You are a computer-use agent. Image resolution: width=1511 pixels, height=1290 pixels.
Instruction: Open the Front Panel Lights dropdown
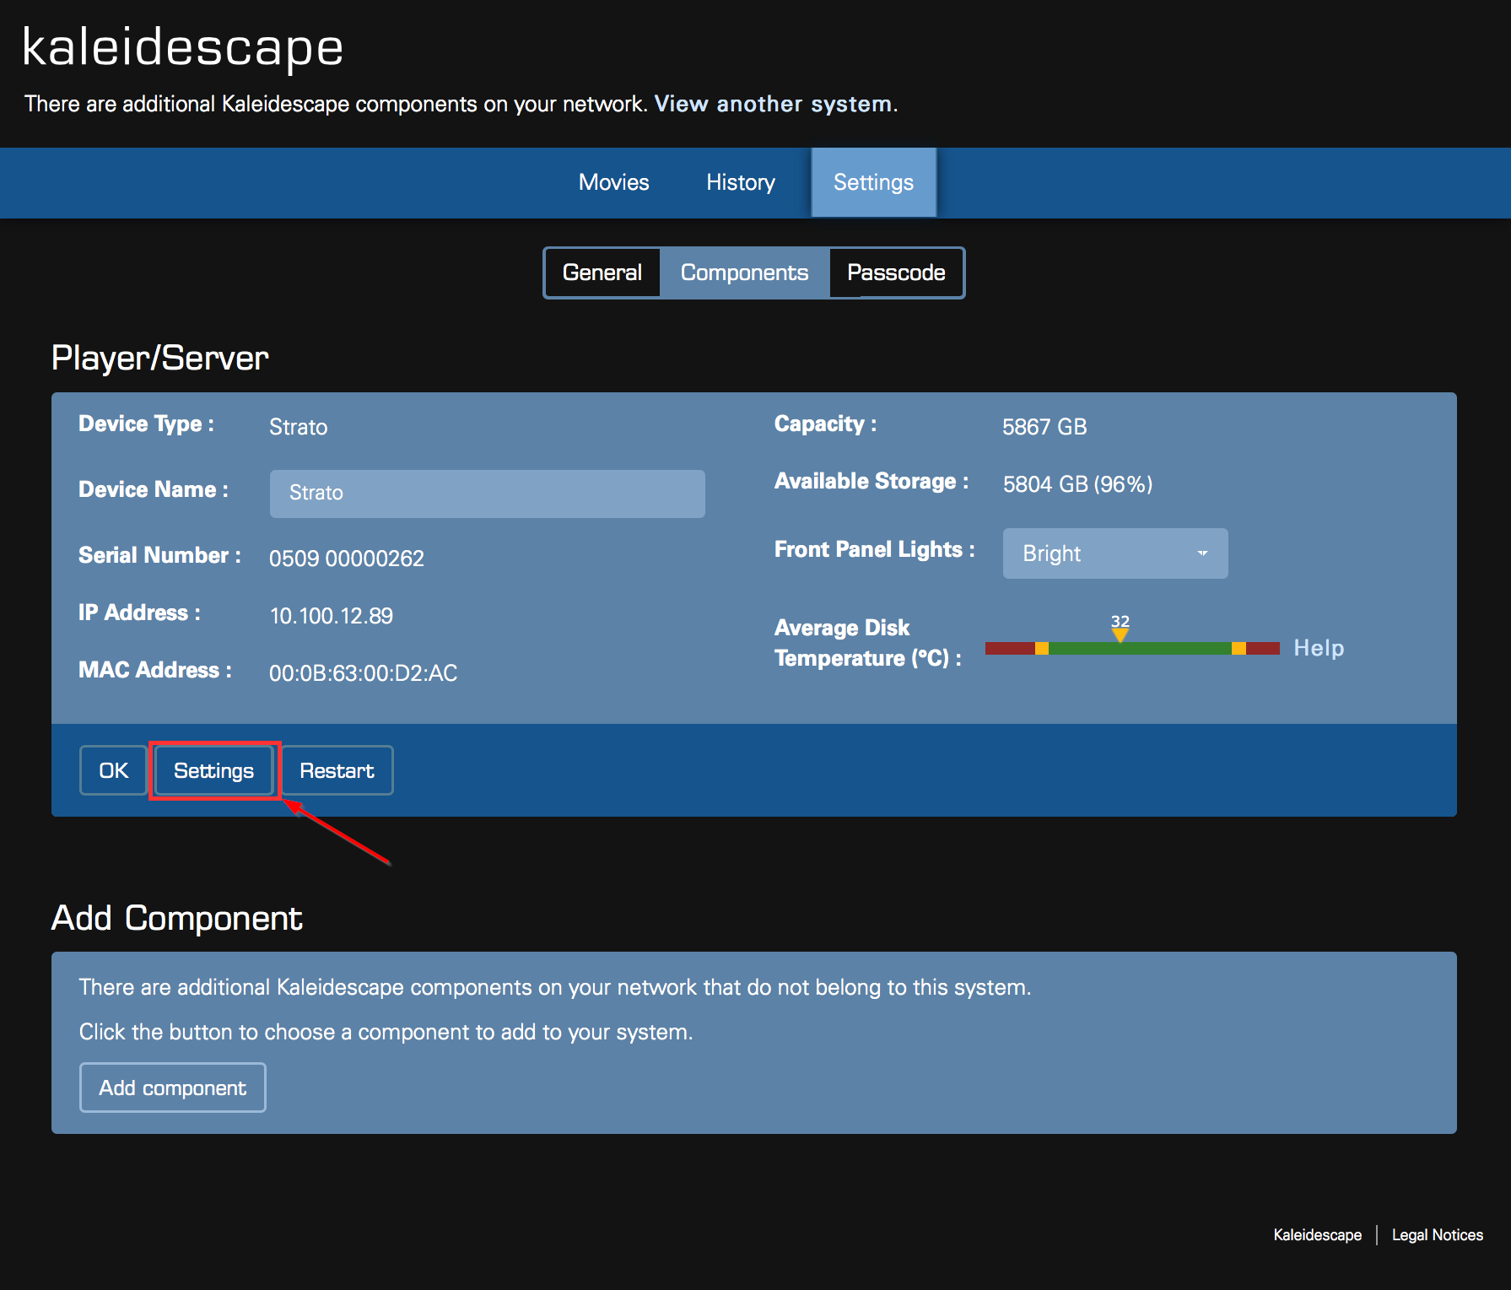[1114, 553]
